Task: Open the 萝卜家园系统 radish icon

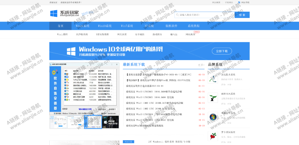Action: [213, 136]
